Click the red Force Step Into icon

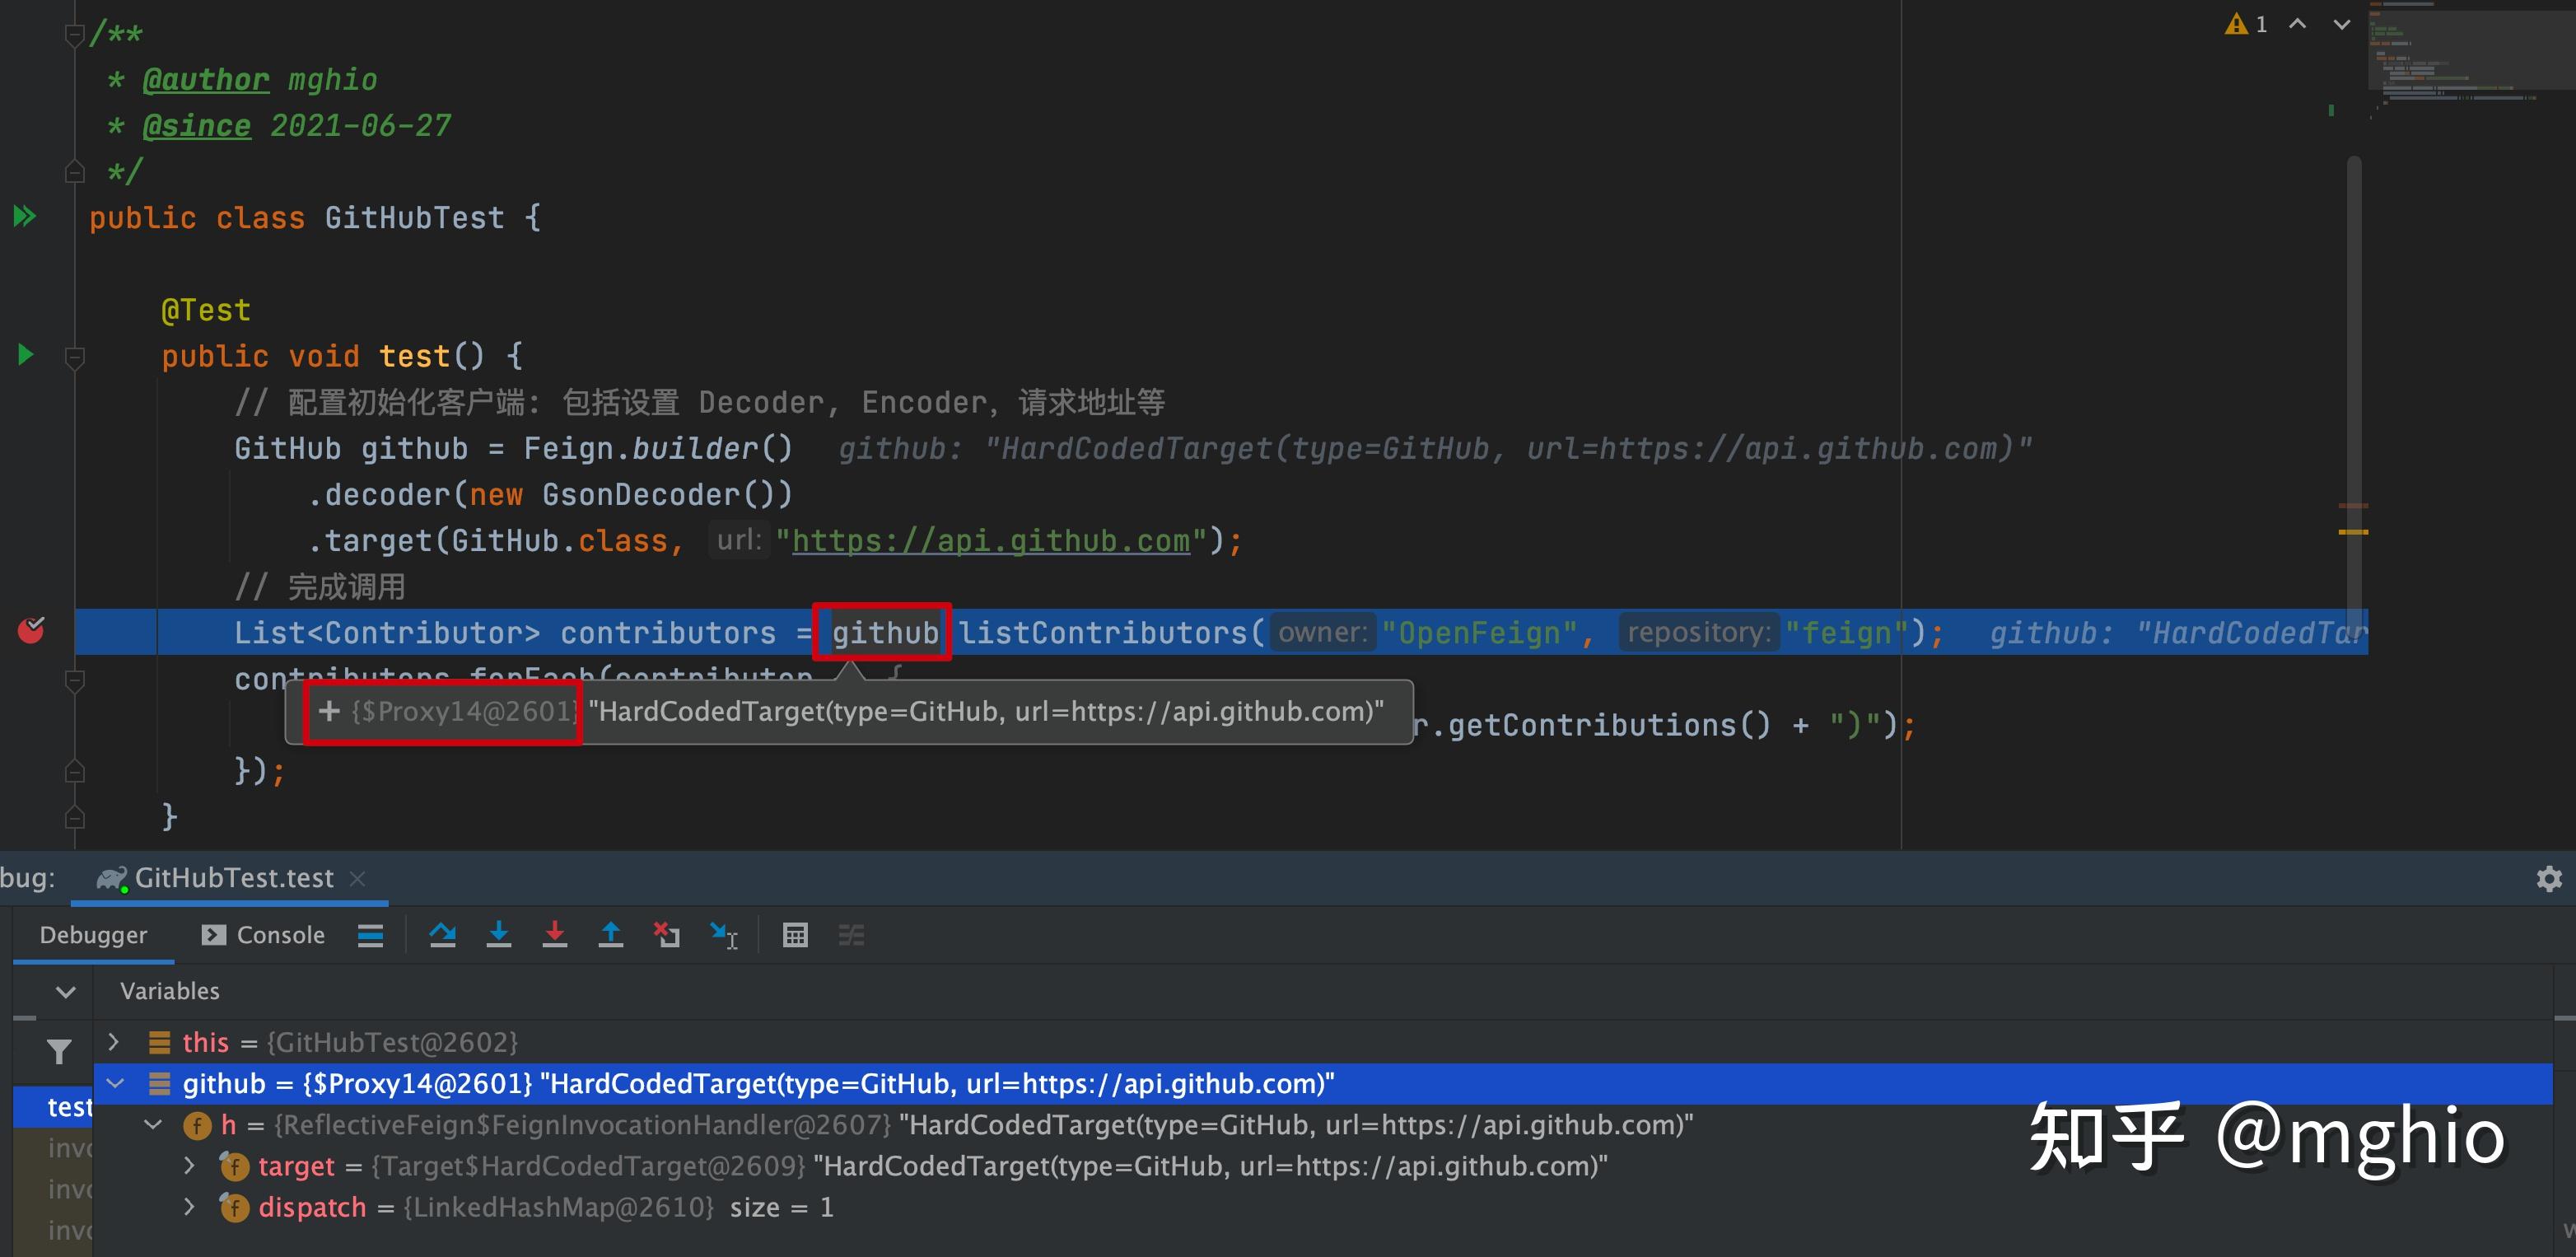click(x=554, y=935)
